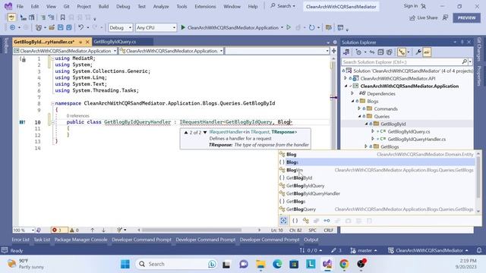
Task: Click the Send Feedback icon near Live Share
Action: [x=446, y=17]
